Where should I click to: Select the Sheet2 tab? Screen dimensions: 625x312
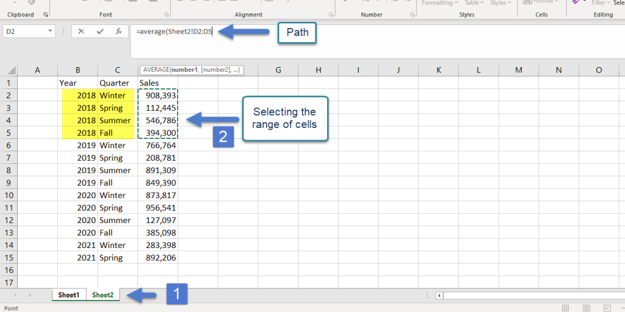[x=103, y=295]
